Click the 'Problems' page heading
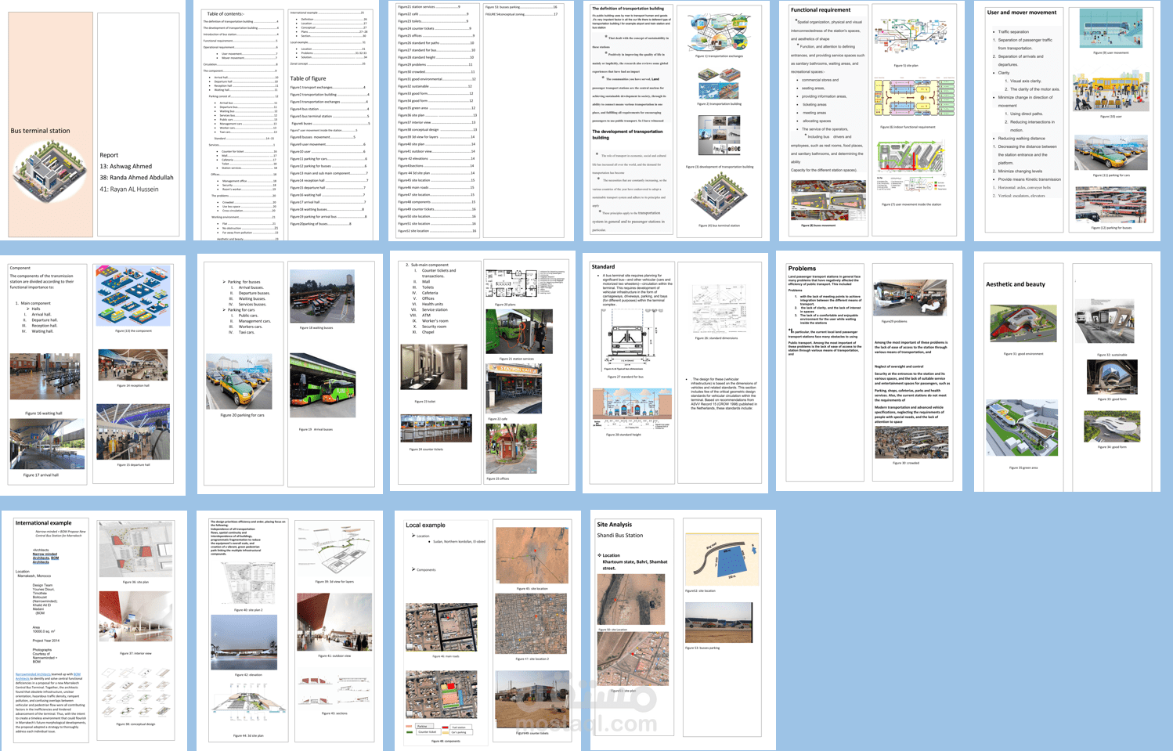1173x751 pixels. click(802, 268)
